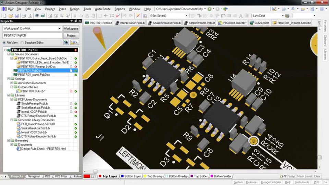
Task: Collapse the PBGTR01.PrjPCB project node
Action: [5, 50]
